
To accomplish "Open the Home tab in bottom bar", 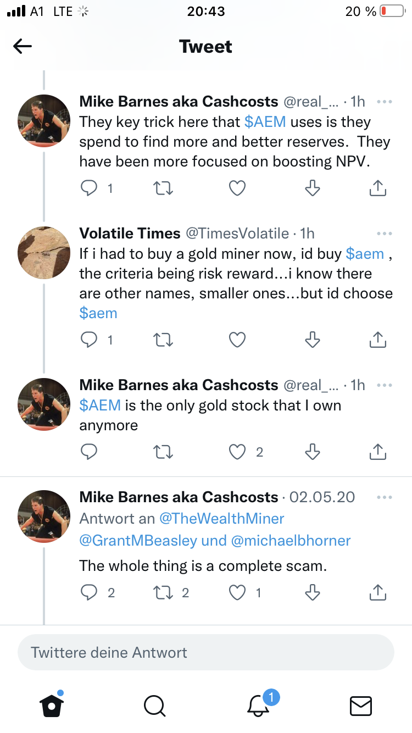I will (52, 705).
